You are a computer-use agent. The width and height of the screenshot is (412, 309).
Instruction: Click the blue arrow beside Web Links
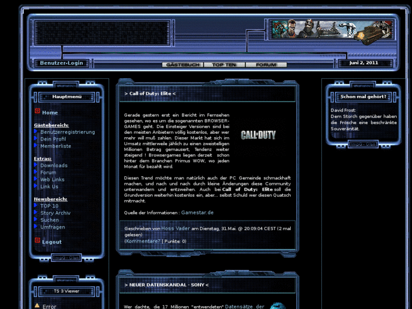[x=36, y=179]
